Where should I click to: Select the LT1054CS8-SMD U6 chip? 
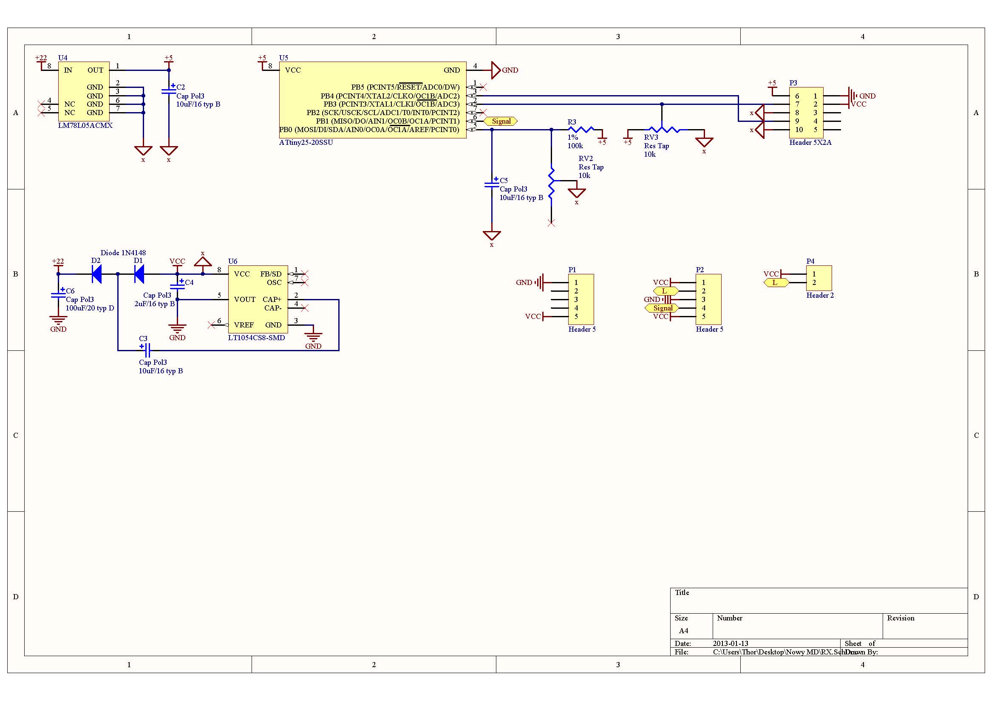click(x=258, y=299)
